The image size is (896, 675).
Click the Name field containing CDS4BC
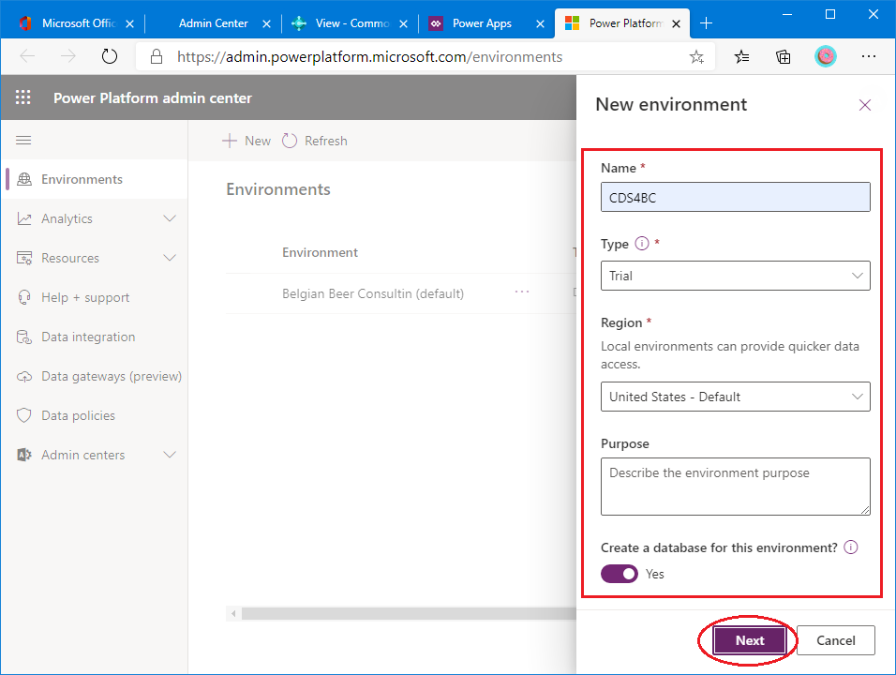pos(736,197)
